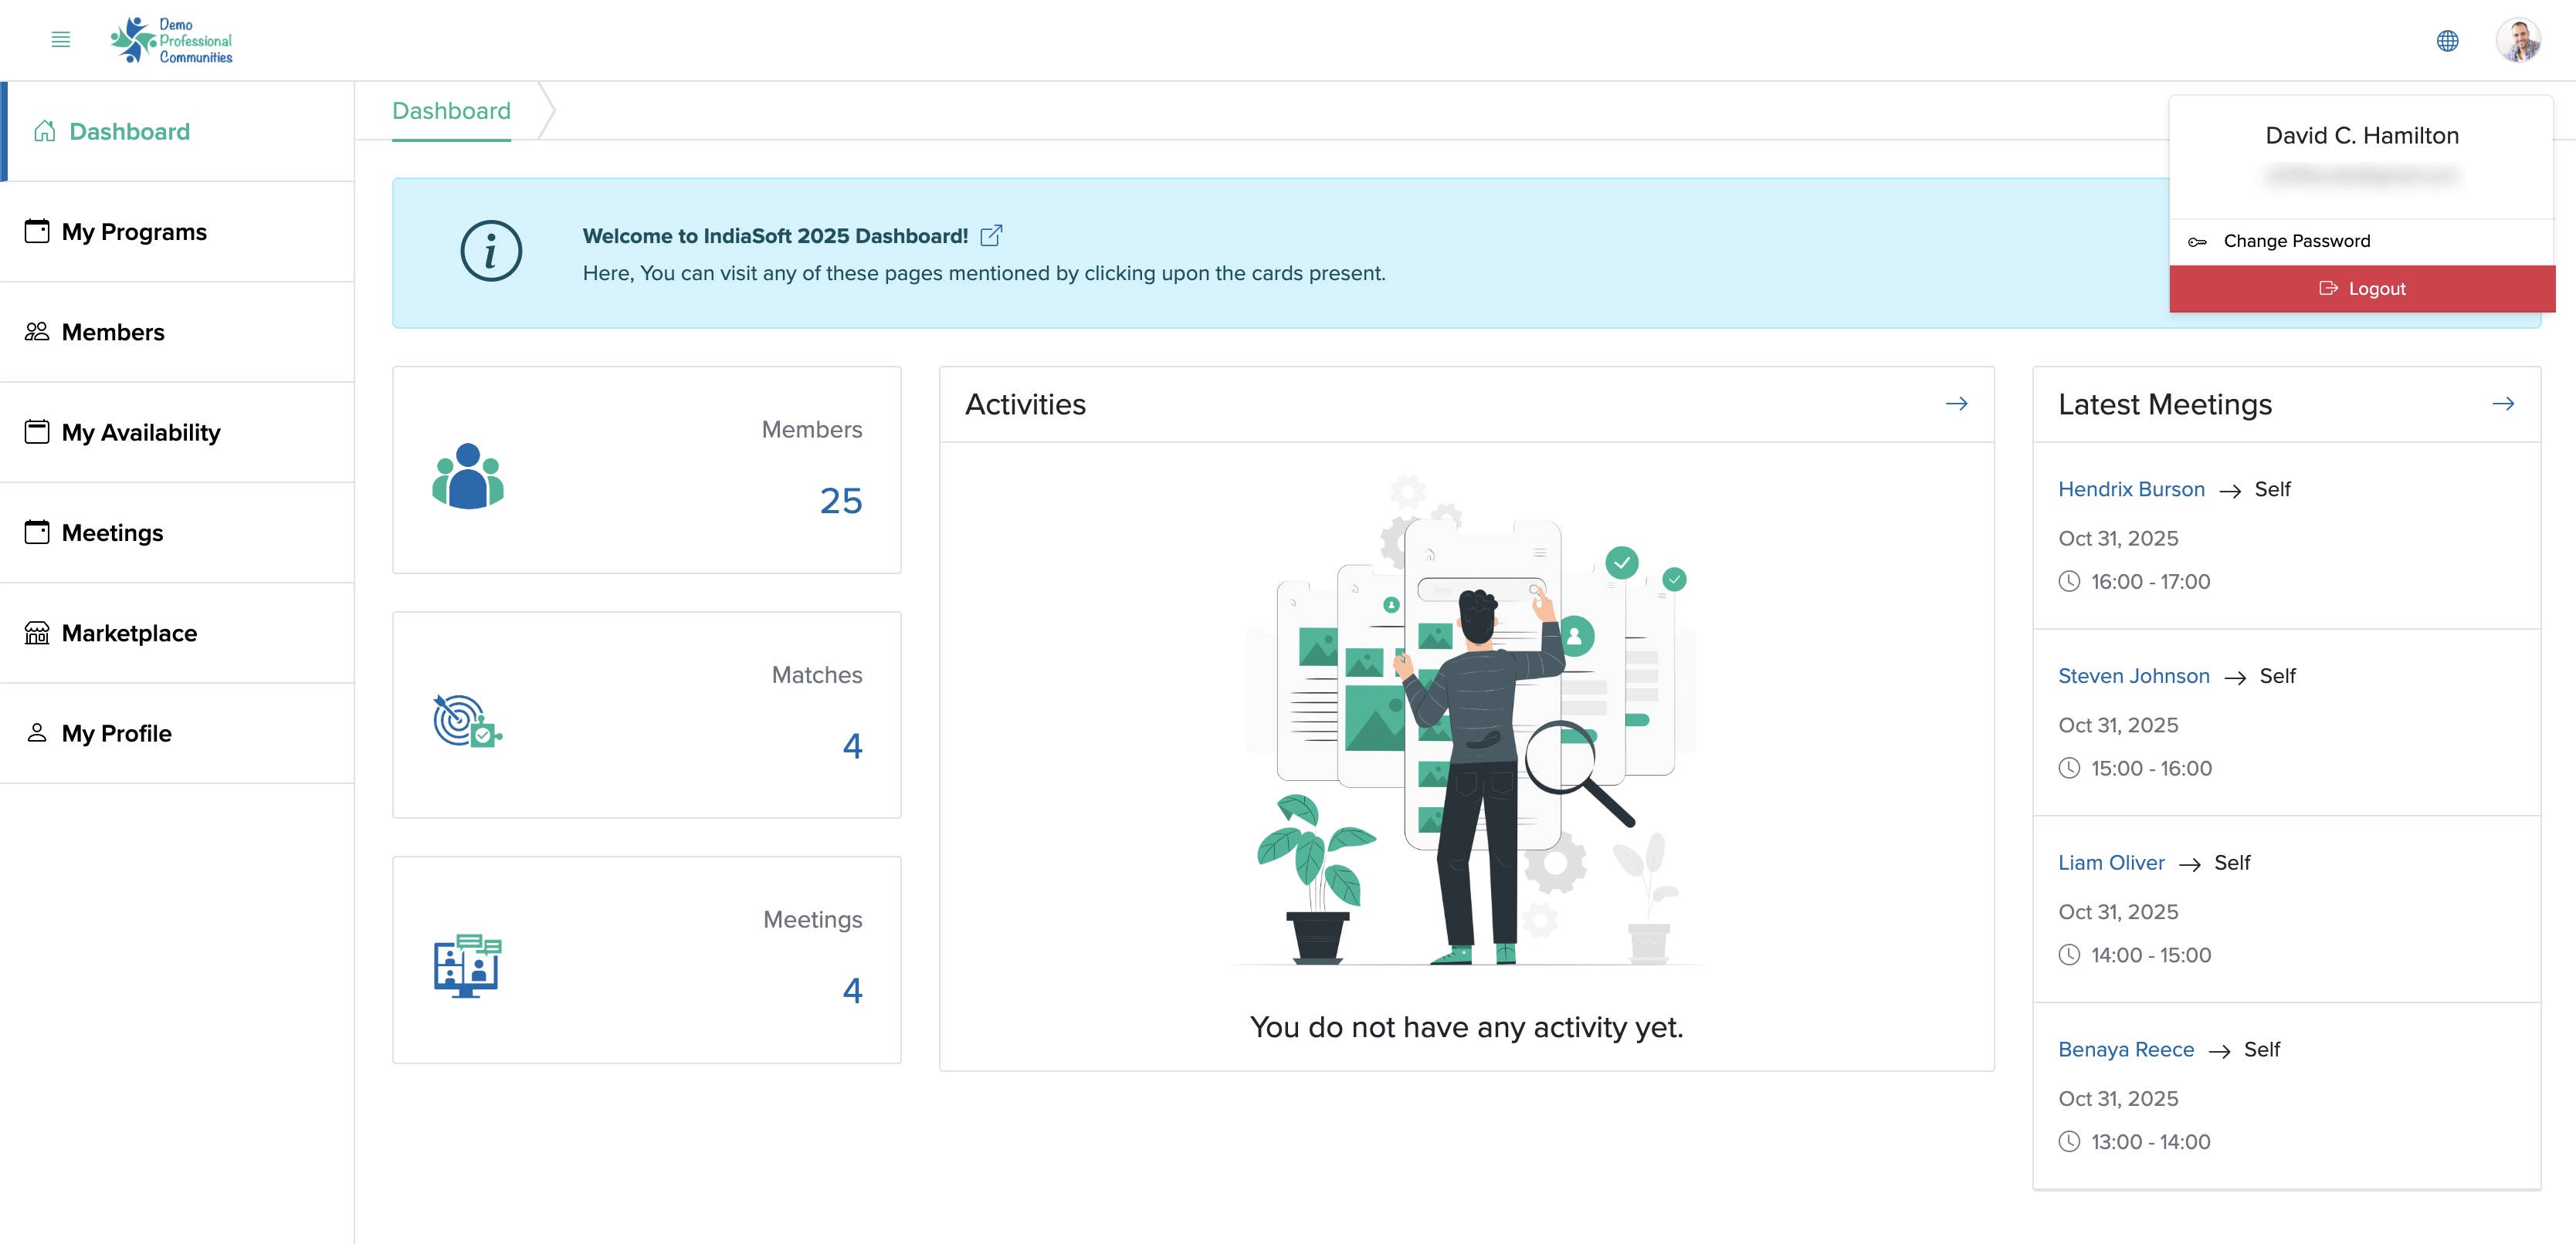Click the Demo Professional Communities logo
This screenshot has height=1244, width=2576.
[x=171, y=40]
